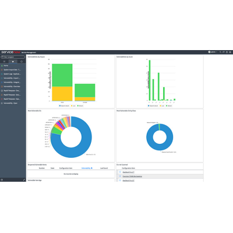Click the Reopened Vulnerable Items widget title
The width and height of the screenshot is (233, 233).
tap(37, 165)
